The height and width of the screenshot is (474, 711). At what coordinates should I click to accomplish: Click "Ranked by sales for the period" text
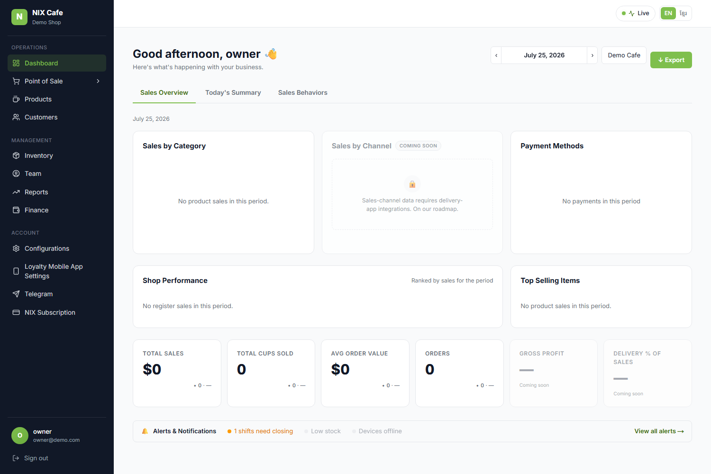(x=452, y=281)
